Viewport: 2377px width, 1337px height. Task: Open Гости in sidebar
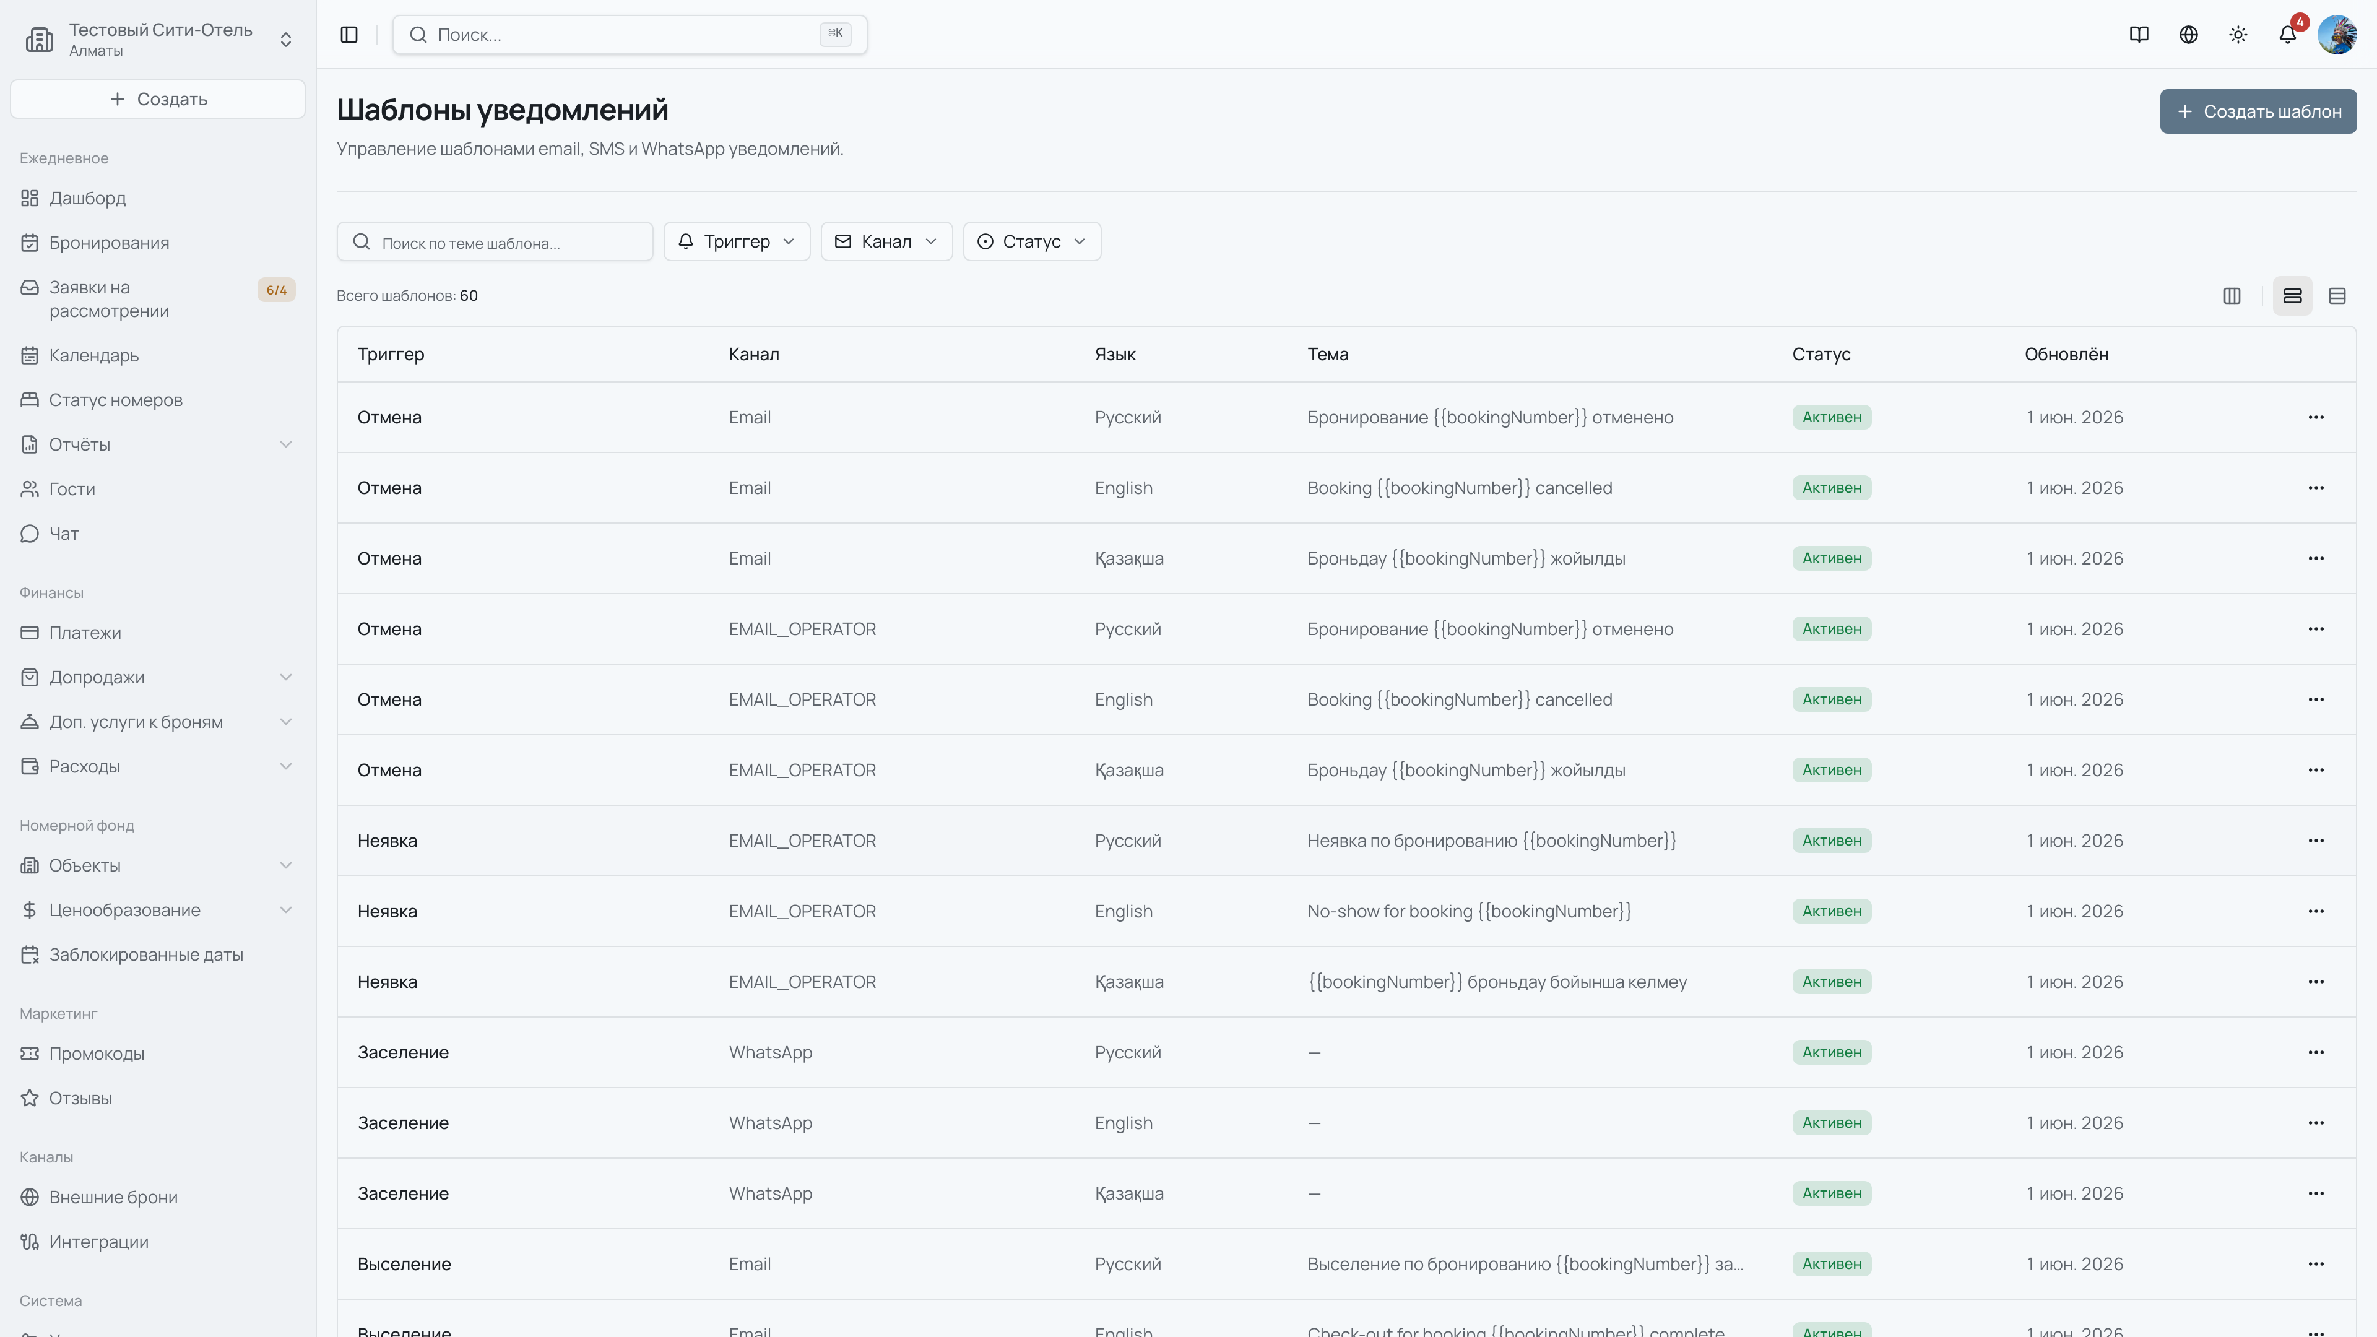tap(158, 489)
